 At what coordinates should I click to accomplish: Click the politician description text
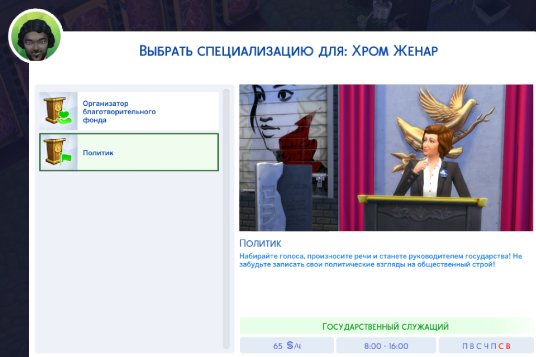(381, 260)
